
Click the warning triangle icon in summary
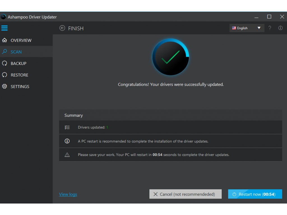(x=67, y=155)
